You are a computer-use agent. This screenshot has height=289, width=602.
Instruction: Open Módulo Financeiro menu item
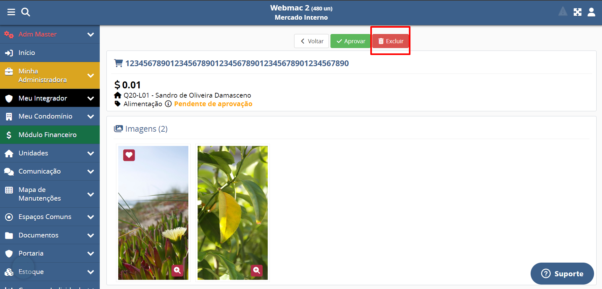tap(50, 135)
